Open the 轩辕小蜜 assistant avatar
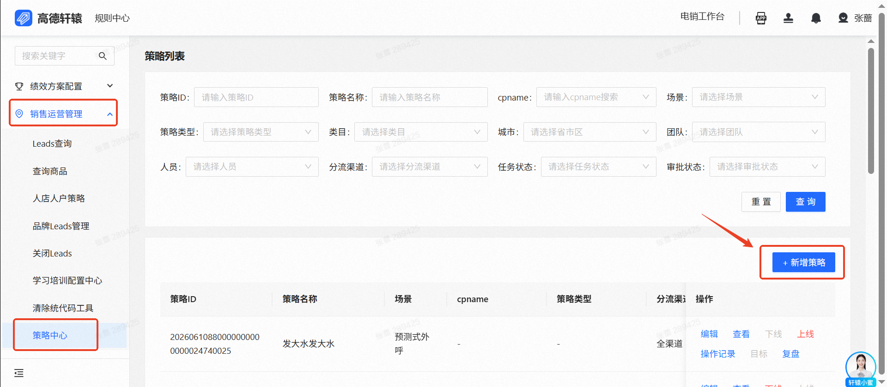The image size is (887, 387). [860, 368]
